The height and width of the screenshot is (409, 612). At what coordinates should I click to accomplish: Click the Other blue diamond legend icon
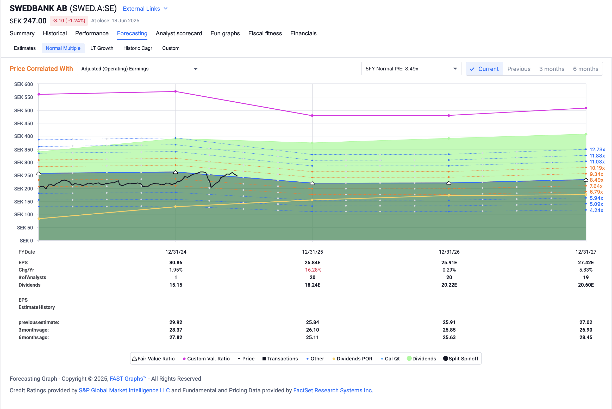(308, 359)
